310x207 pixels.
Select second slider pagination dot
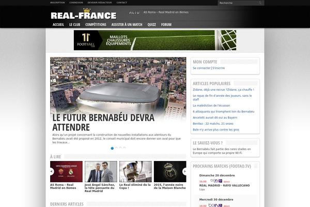(x=116, y=148)
